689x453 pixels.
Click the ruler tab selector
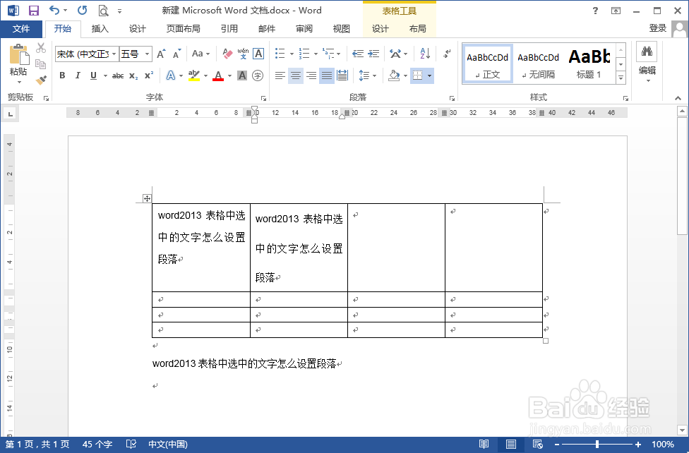10,114
